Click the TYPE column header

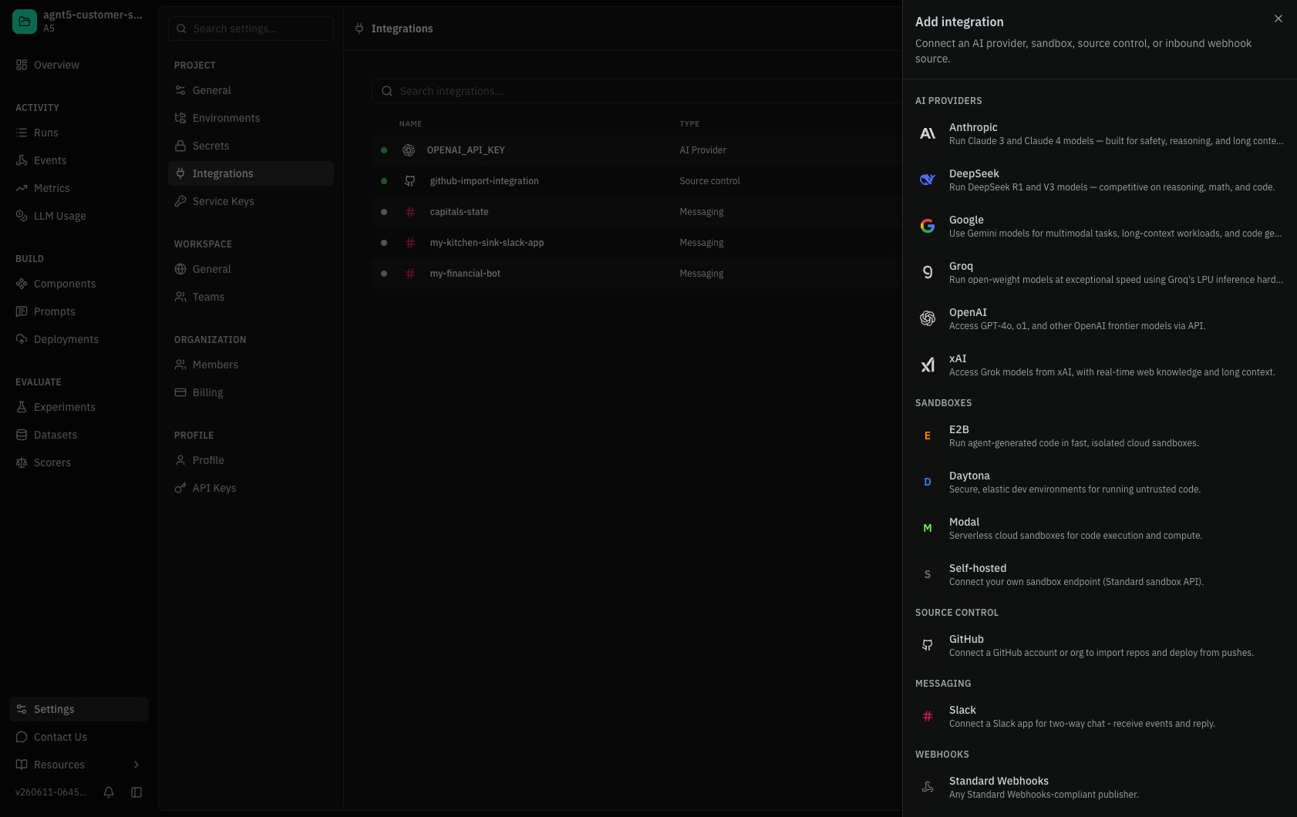click(x=689, y=123)
